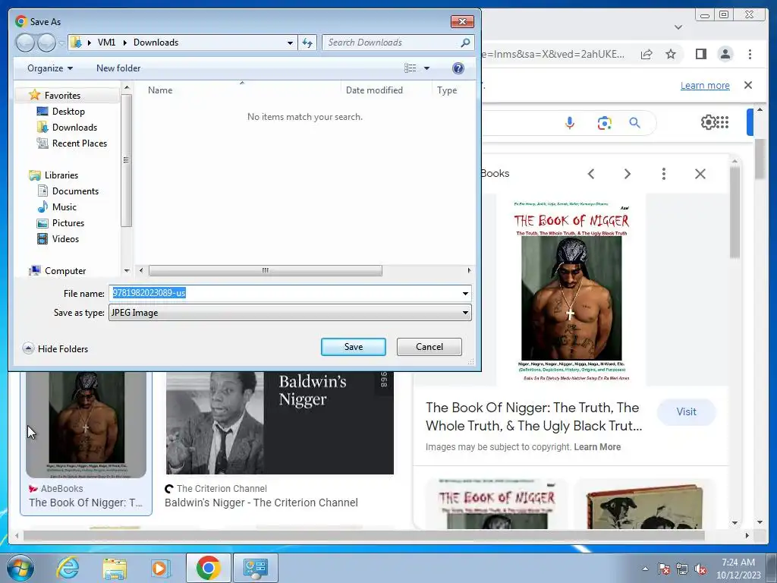Open the Organize menu
This screenshot has height=583, width=777.
coord(50,68)
